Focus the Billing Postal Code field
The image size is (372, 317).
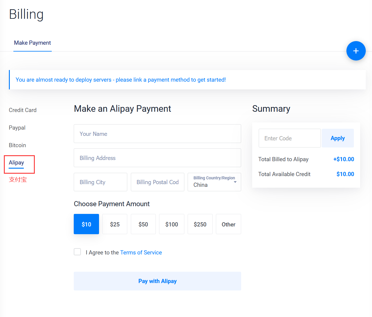pos(158,182)
